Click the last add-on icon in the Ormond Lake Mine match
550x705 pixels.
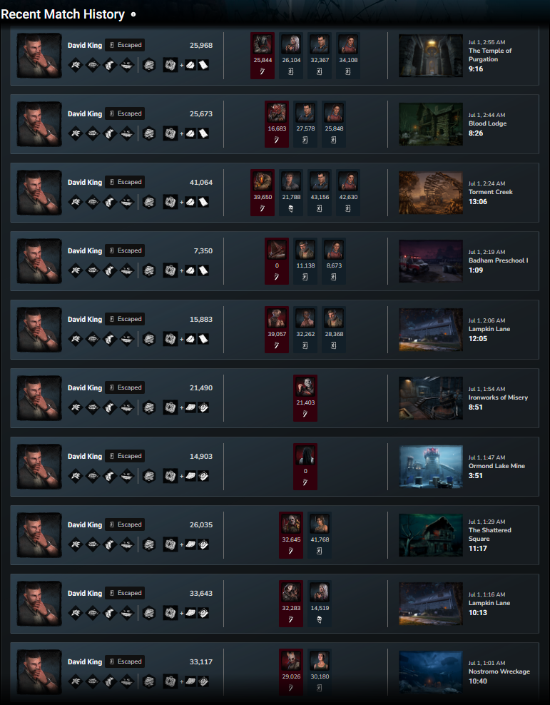point(203,476)
